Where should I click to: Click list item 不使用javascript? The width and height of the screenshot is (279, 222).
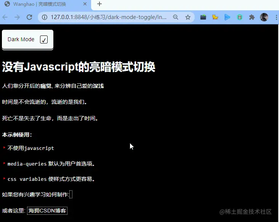(x=30, y=148)
